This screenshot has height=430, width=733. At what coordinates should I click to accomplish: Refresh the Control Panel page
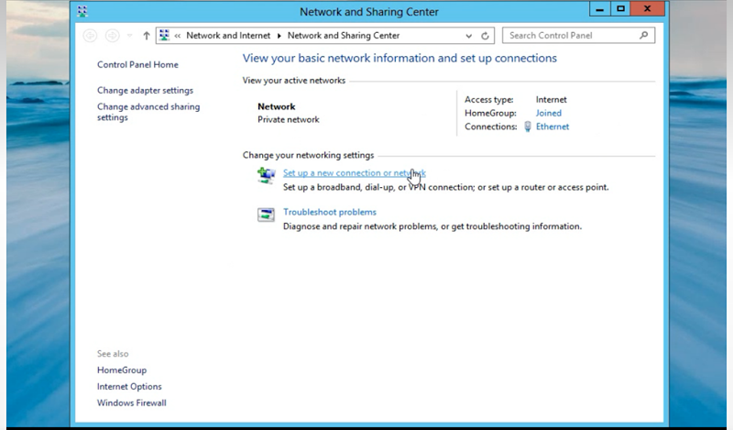tap(486, 36)
